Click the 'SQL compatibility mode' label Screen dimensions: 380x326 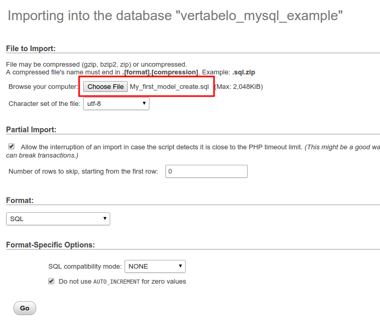85,267
